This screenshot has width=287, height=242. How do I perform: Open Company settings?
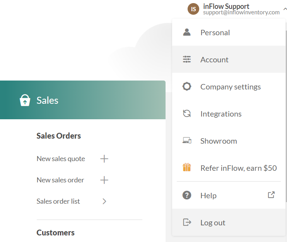pyautogui.click(x=229, y=86)
